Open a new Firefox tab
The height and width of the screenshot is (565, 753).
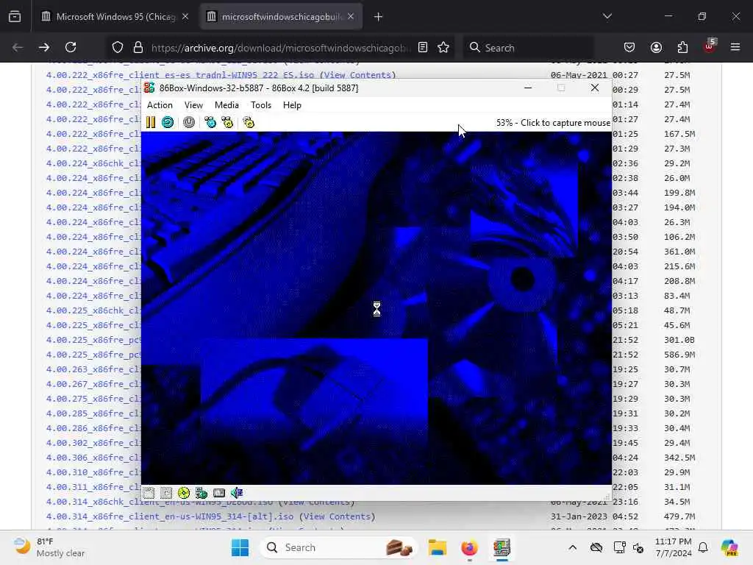379,17
